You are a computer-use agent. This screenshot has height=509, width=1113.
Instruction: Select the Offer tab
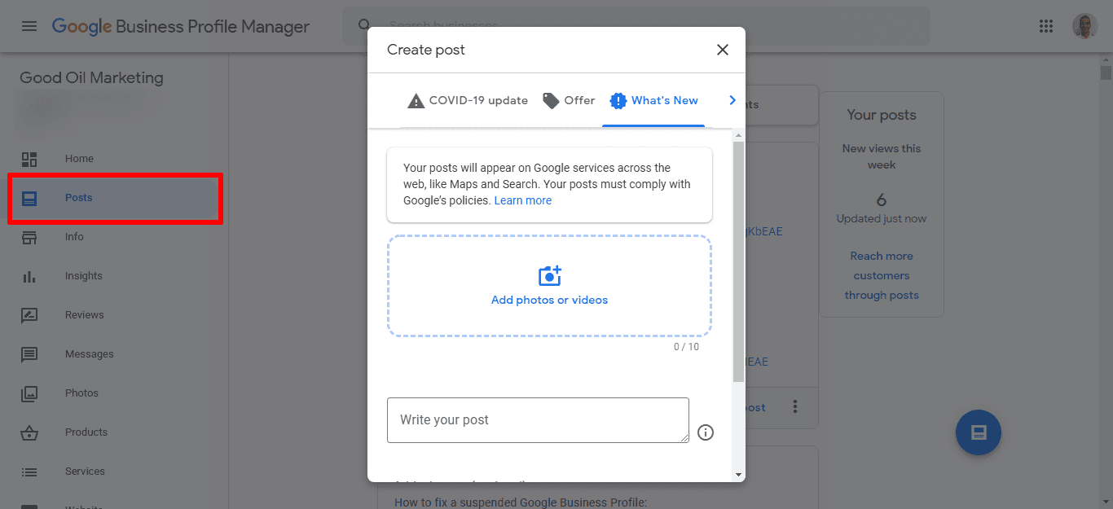coord(569,101)
